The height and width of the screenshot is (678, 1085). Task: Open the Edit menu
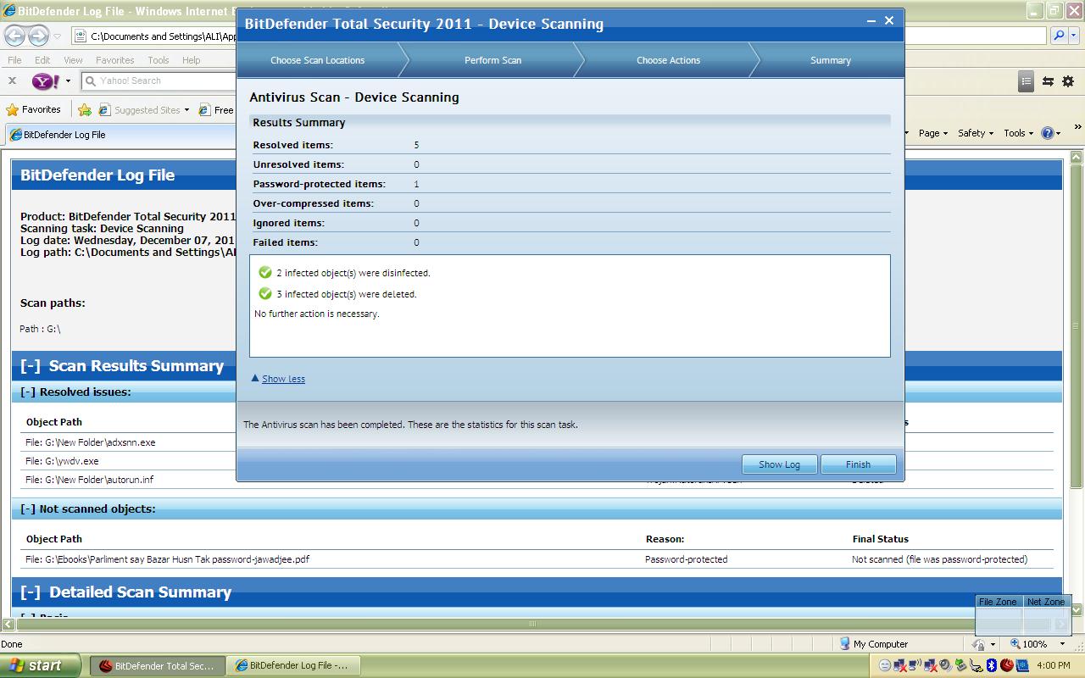pos(42,60)
